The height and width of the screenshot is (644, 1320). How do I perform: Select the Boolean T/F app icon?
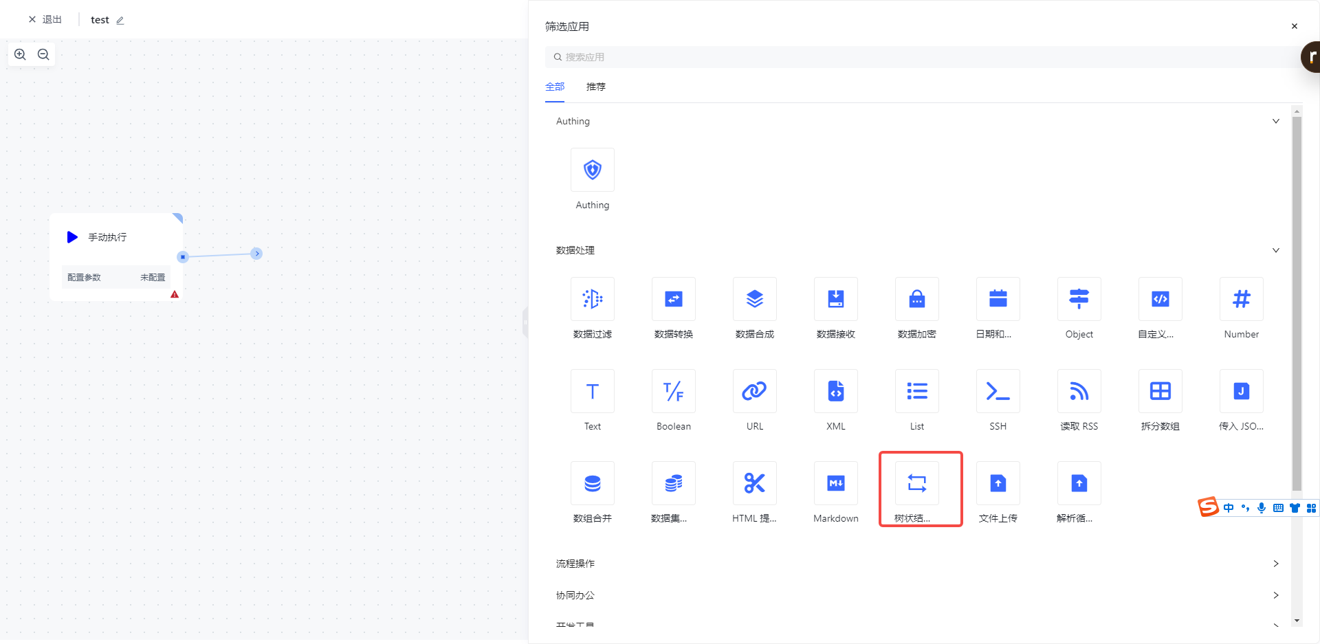click(x=673, y=391)
